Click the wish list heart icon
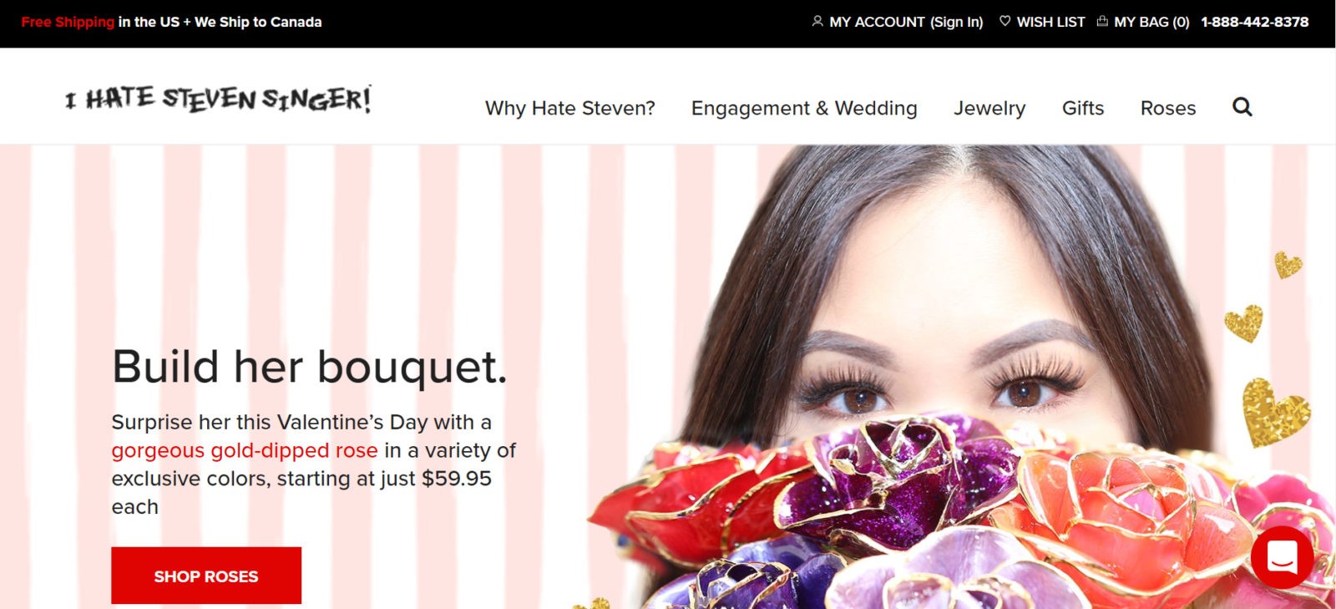 [1005, 21]
